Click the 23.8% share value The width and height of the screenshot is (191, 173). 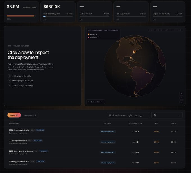tap(173, 152)
